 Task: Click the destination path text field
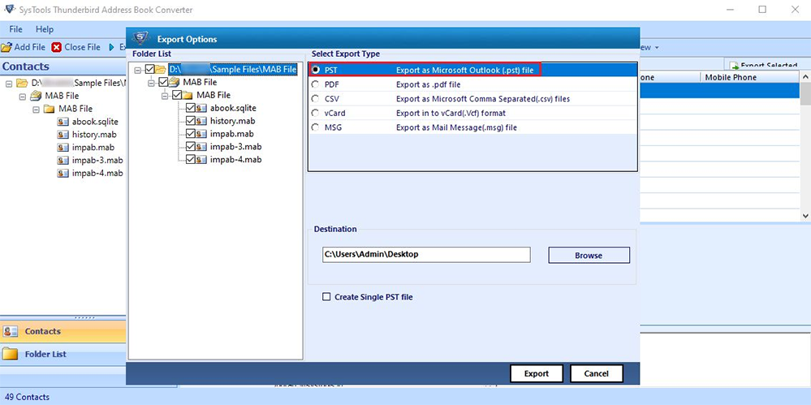point(425,255)
